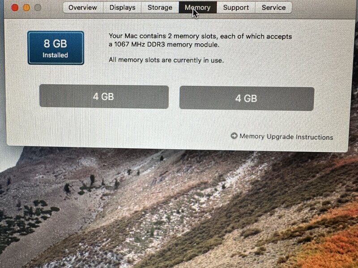358x268 pixels.
Task: Switch to the Overview tab
Action: tap(83, 8)
